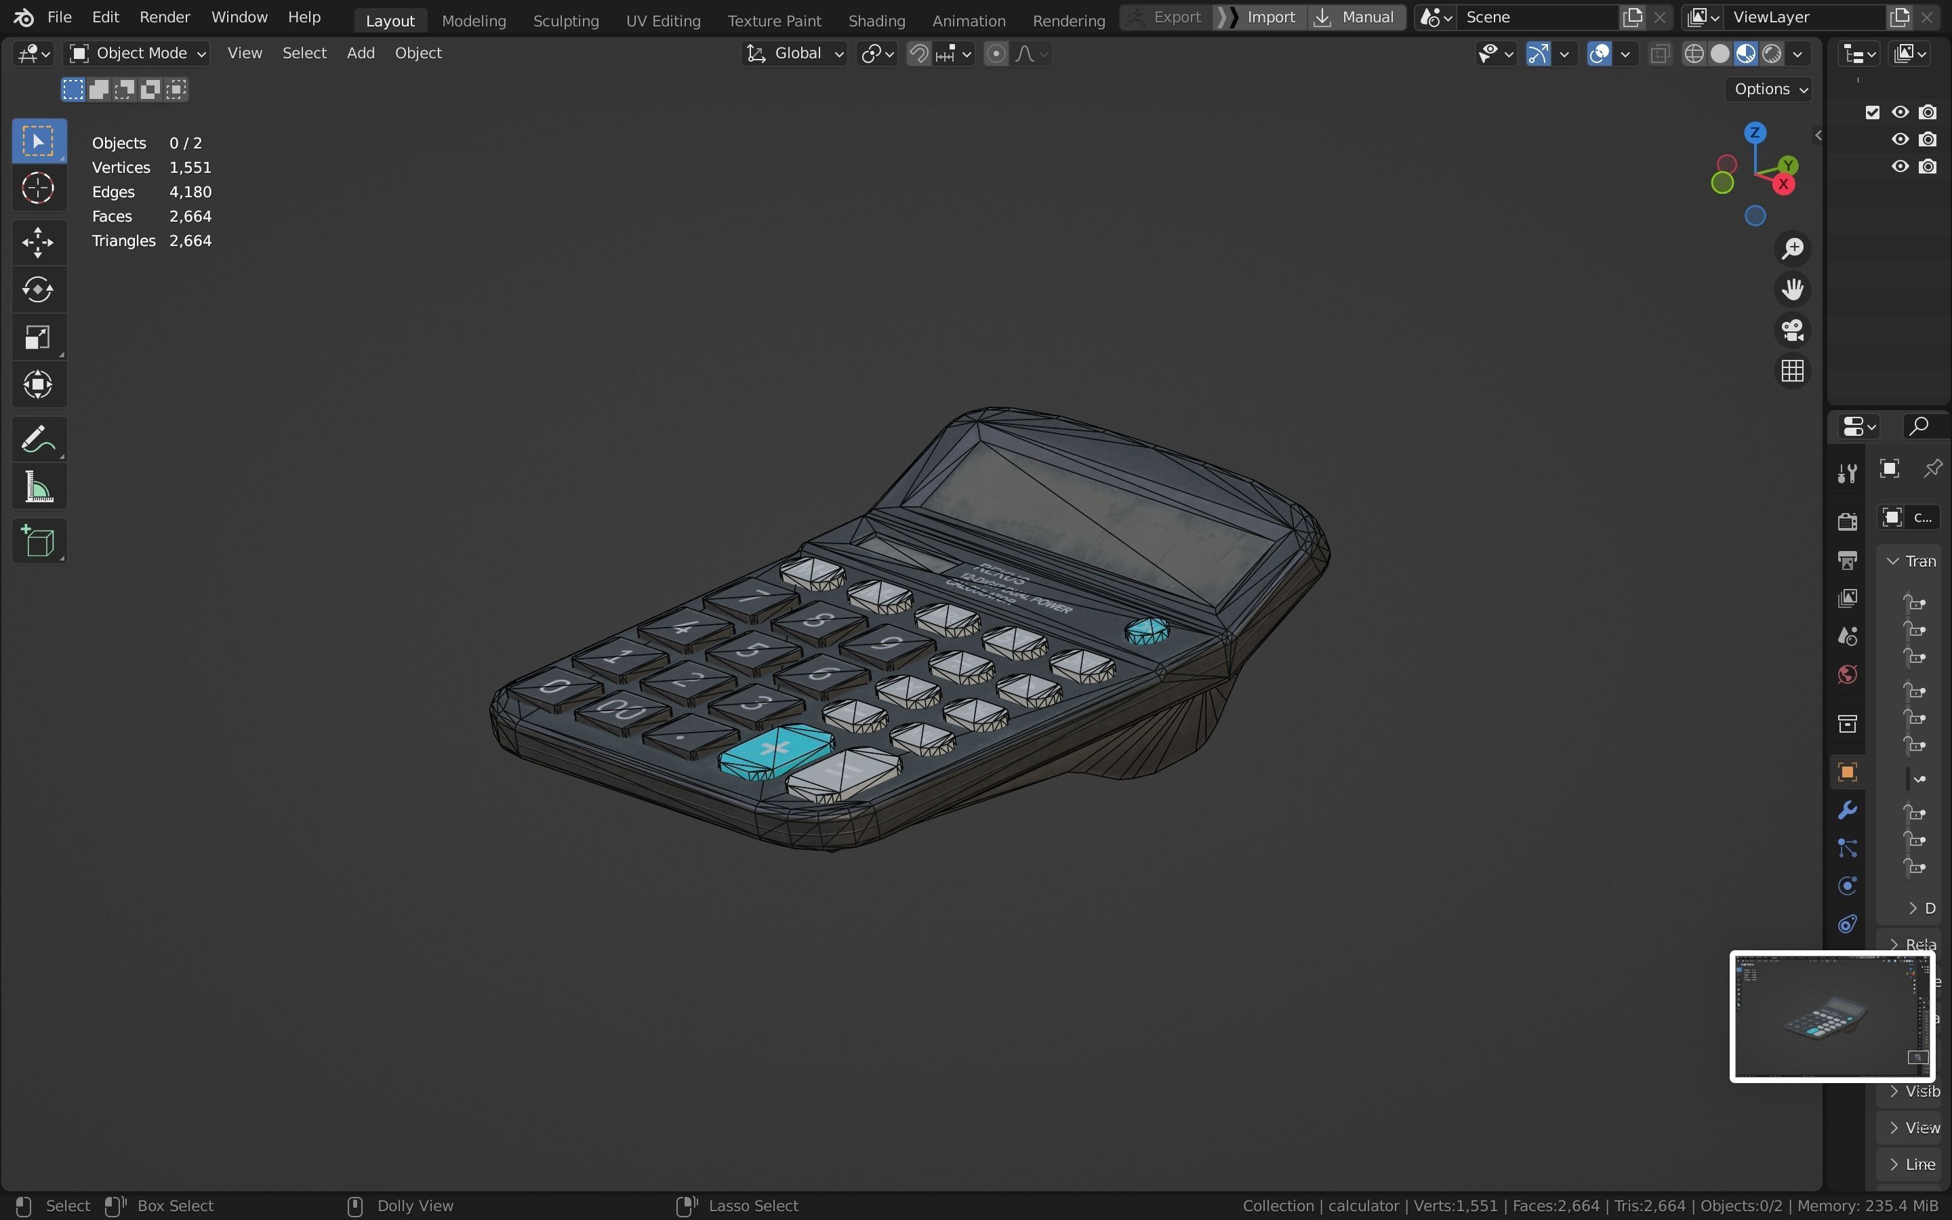Toggle show gizmo button
The width and height of the screenshot is (1952, 1220).
(1538, 54)
